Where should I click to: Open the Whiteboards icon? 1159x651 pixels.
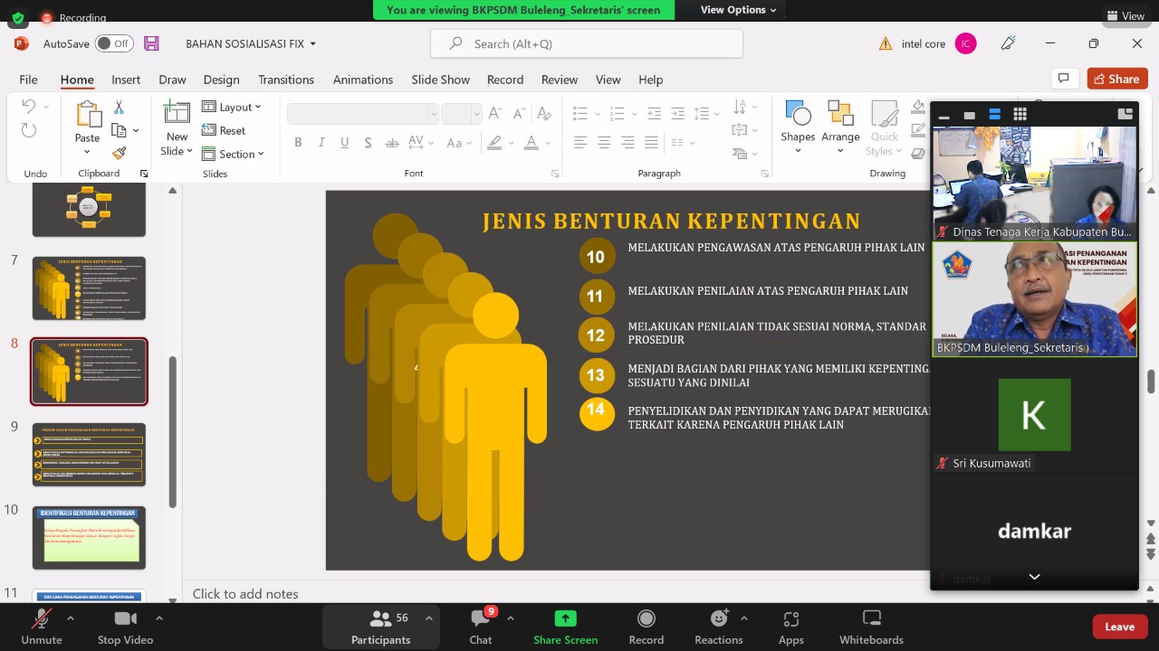pos(871,619)
